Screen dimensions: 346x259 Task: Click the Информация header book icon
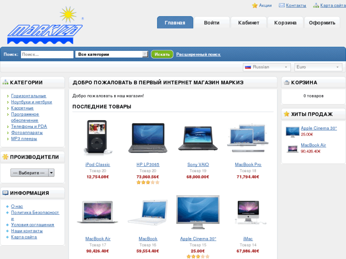[x=5, y=192]
